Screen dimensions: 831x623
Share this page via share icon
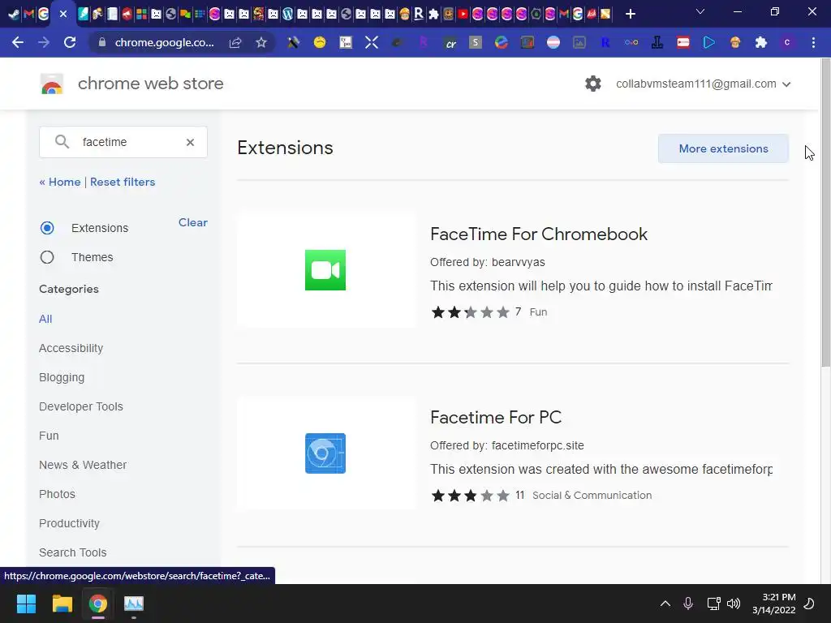coord(235,42)
